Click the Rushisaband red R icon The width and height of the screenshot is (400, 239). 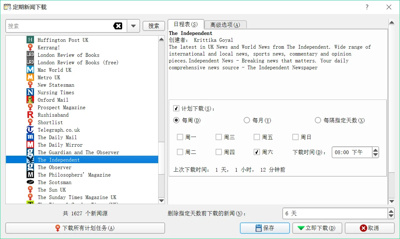pyautogui.click(x=30, y=115)
